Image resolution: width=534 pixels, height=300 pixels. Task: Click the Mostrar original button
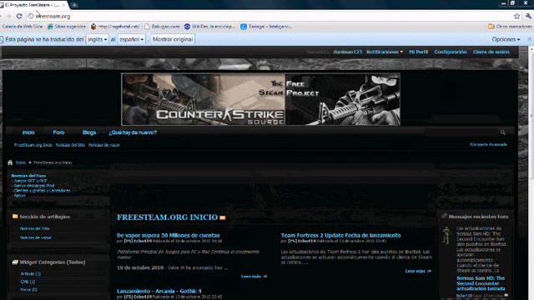(x=173, y=39)
